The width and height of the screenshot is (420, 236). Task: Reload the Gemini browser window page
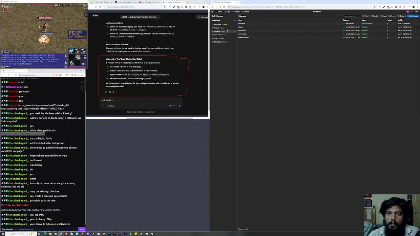point(96,7)
